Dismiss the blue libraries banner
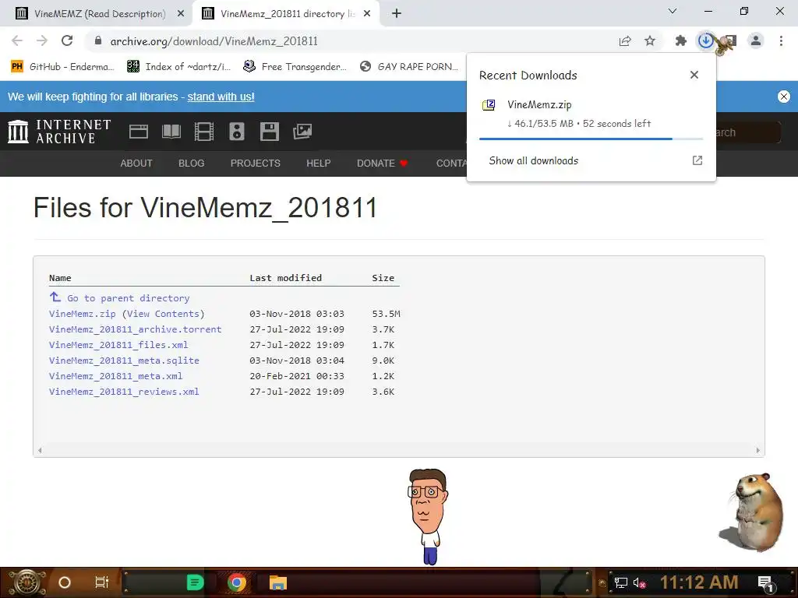Image resolution: width=798 pixels, height=598 pixels. [784, 96]
